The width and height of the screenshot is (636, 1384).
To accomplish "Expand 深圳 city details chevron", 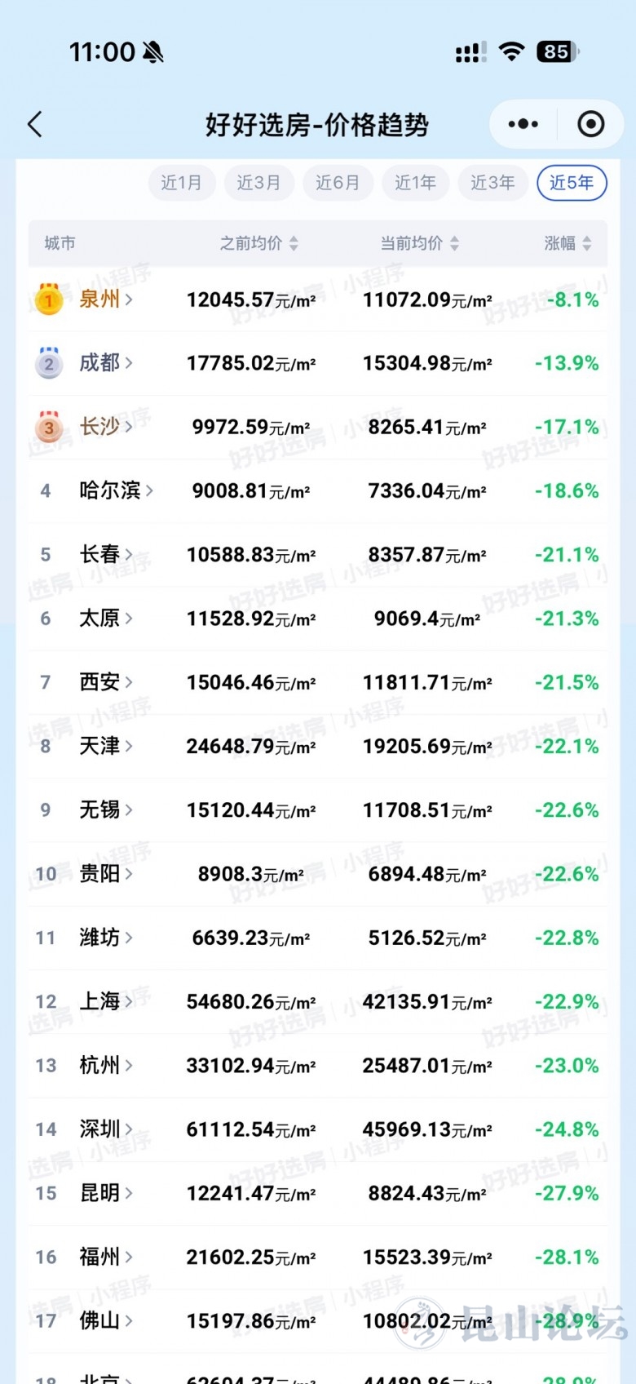I will (x=130, y=1130).
